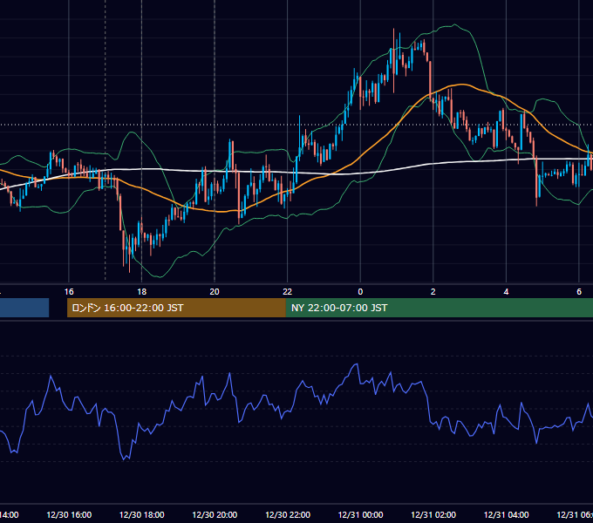Screen dimensions: 593x523
Task: Click the NY 22:00-07:00 JST session bar
Action: (440, 308)
